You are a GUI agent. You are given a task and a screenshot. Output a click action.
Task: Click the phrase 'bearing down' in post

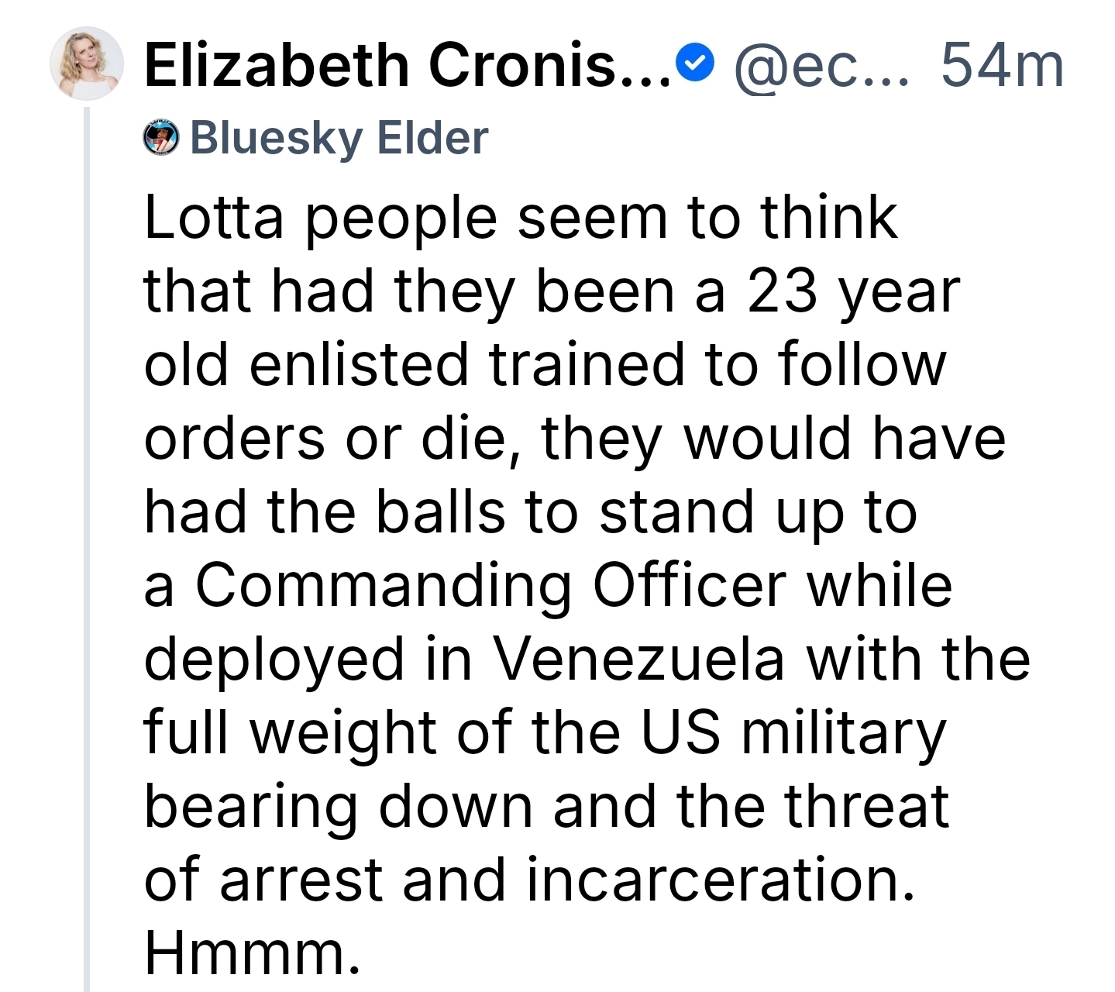point(339,807)
